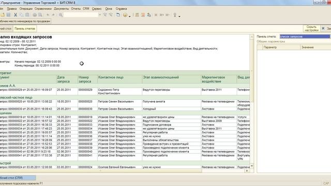
Task: Click the Print preview toolbar icon
Action: coord(40,15)
